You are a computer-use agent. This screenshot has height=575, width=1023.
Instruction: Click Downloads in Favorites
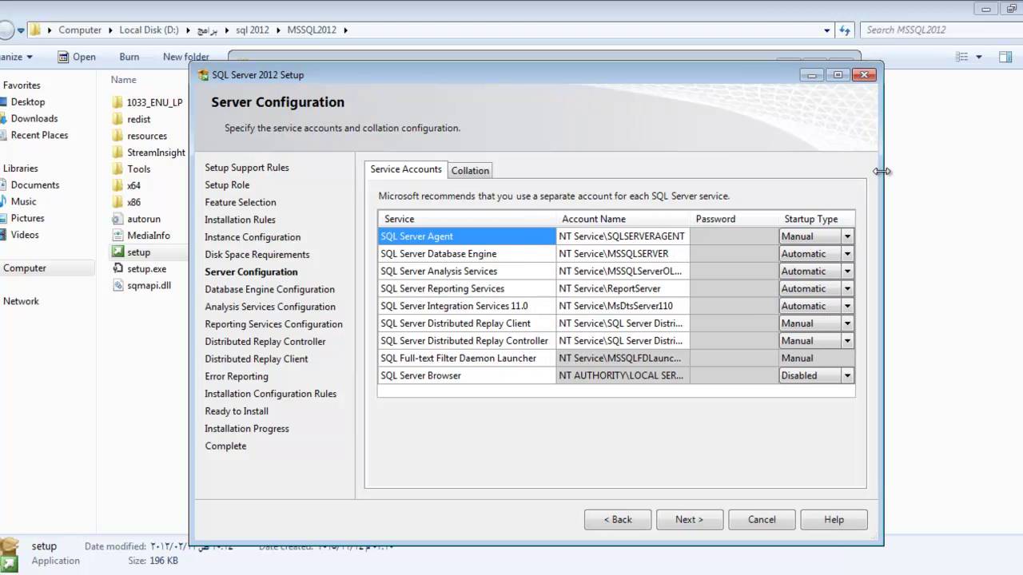point(34,118)
